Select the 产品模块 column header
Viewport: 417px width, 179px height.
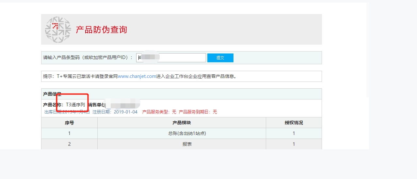pos(182,123)
